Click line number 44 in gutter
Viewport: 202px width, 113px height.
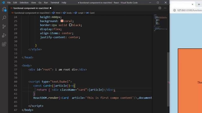[x=15, y=98]
